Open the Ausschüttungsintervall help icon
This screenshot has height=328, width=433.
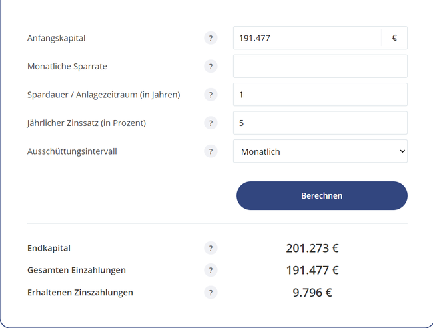211,151
